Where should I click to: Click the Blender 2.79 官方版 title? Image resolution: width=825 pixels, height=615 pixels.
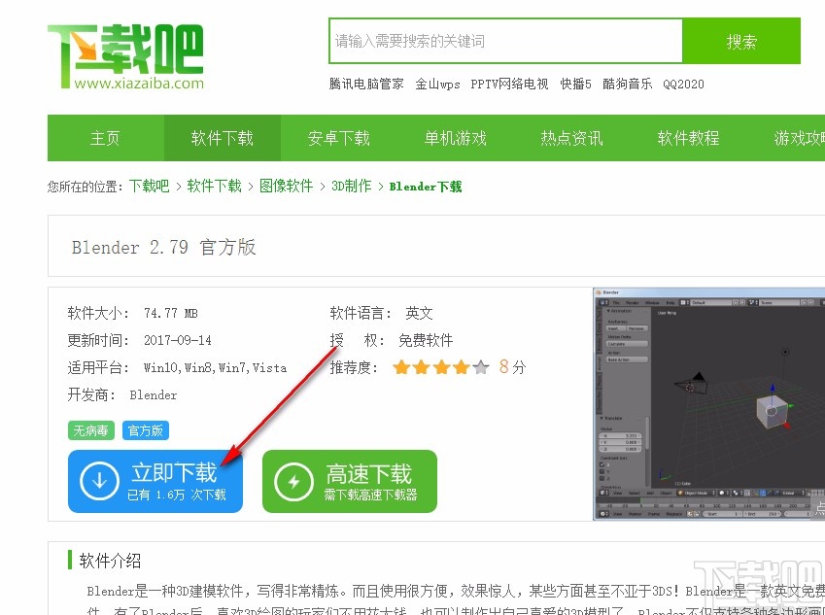(x=163, y=247)
